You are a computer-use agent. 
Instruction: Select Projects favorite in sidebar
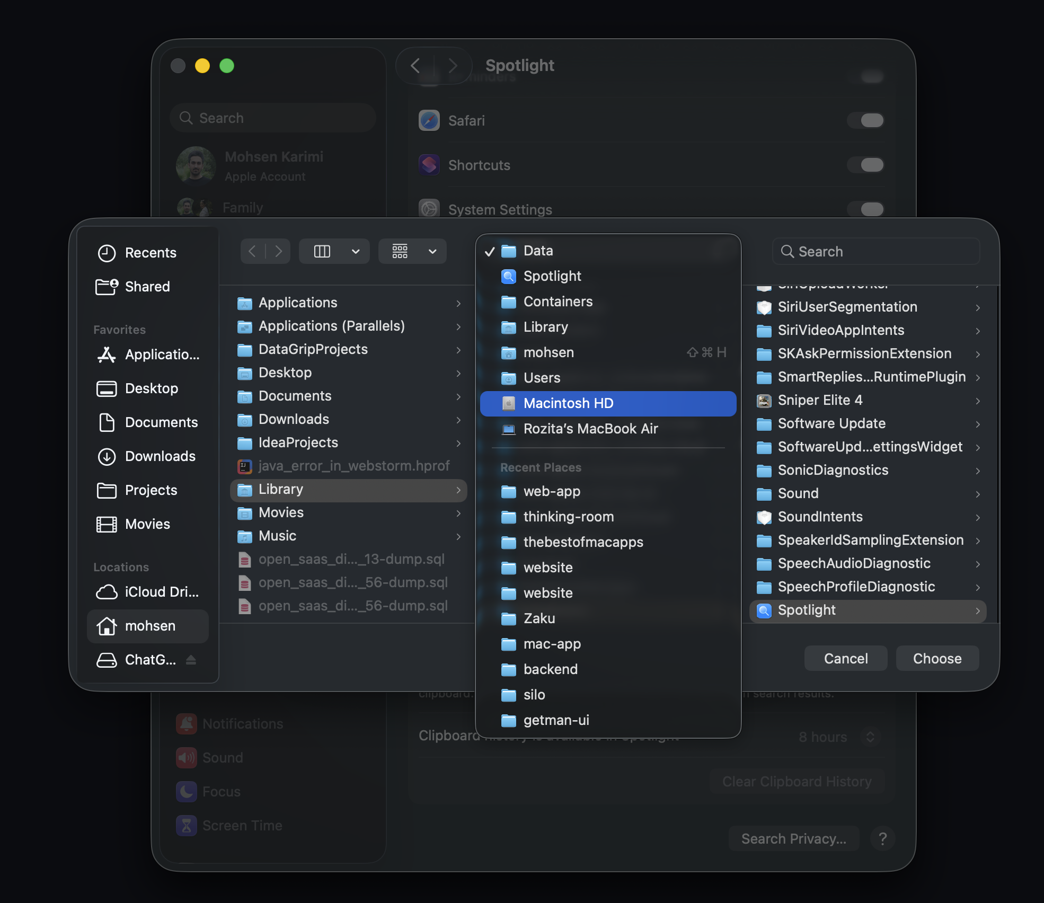[x=147, y=490]
